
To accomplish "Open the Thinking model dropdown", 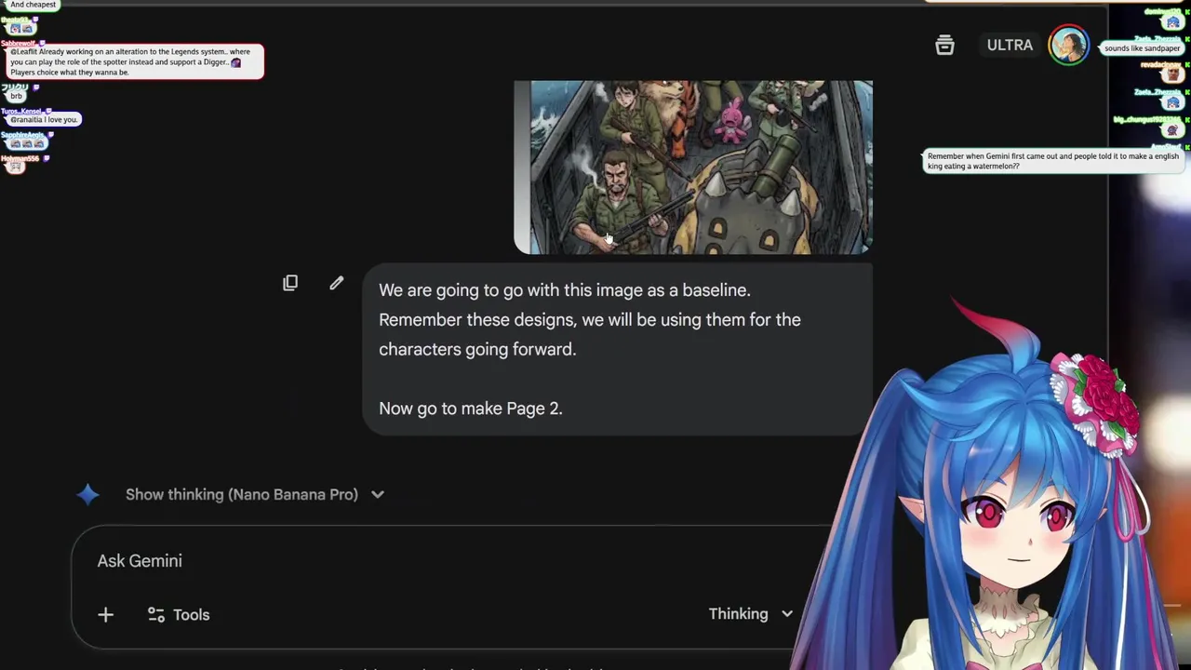I will click(750, 613).
